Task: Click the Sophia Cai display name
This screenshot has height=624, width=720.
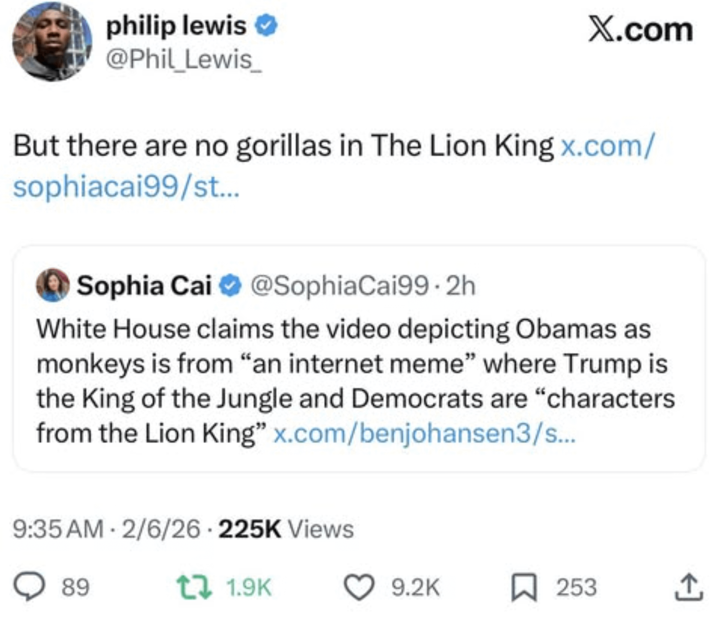Action: [144, 286]
